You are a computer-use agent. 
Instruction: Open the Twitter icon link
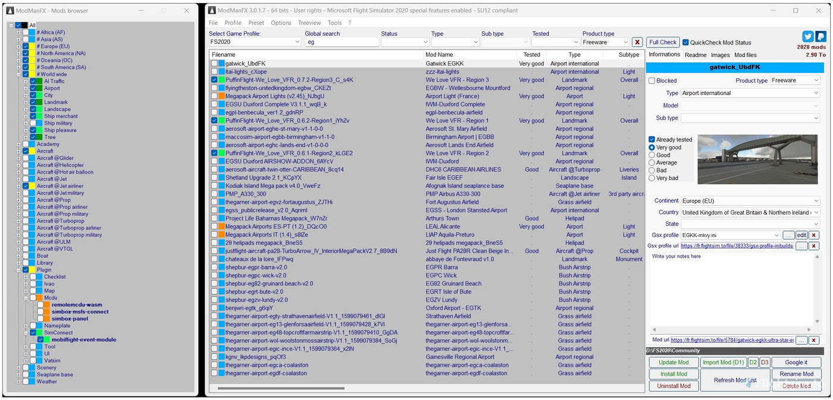click(x=807, y=37)
